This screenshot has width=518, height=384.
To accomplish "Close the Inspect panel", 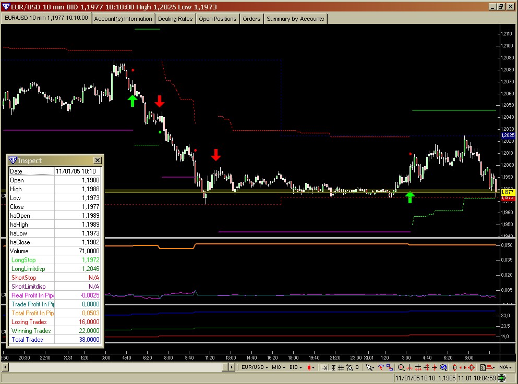I will tap(98, 160).
